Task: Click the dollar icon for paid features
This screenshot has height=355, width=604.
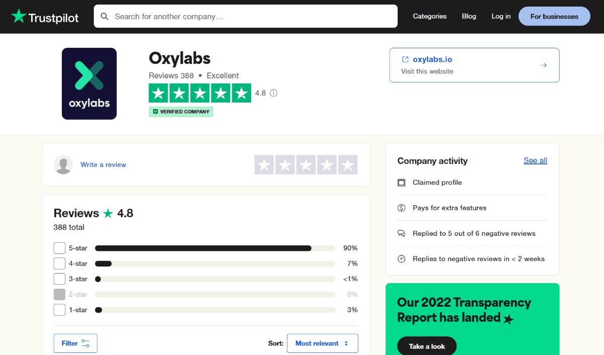Action: point(401,208)
